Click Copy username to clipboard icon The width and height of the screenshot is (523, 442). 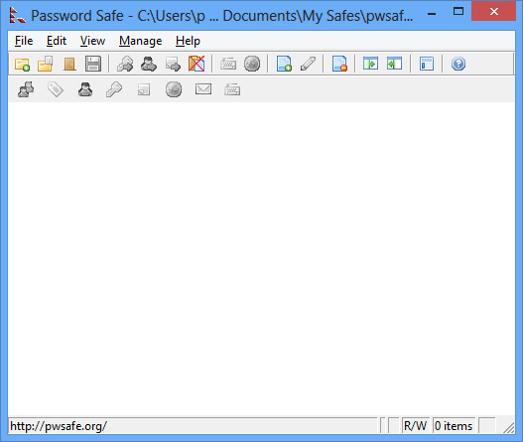coord(149,64)
